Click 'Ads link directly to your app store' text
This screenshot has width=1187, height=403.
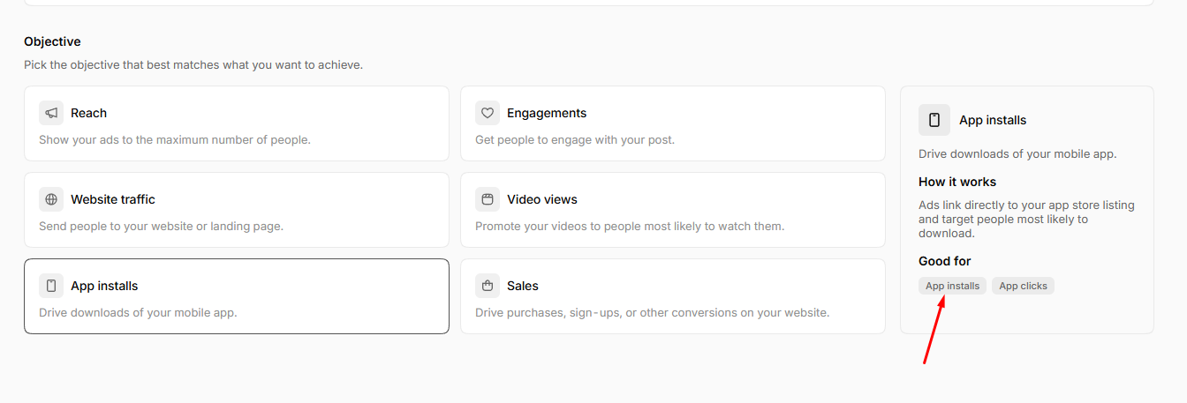tap(1027, 220)
